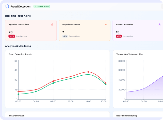Viewport: 163px width, 120px height.
Task: Select the +3% change badge
Action: click(x=119, y=36)
